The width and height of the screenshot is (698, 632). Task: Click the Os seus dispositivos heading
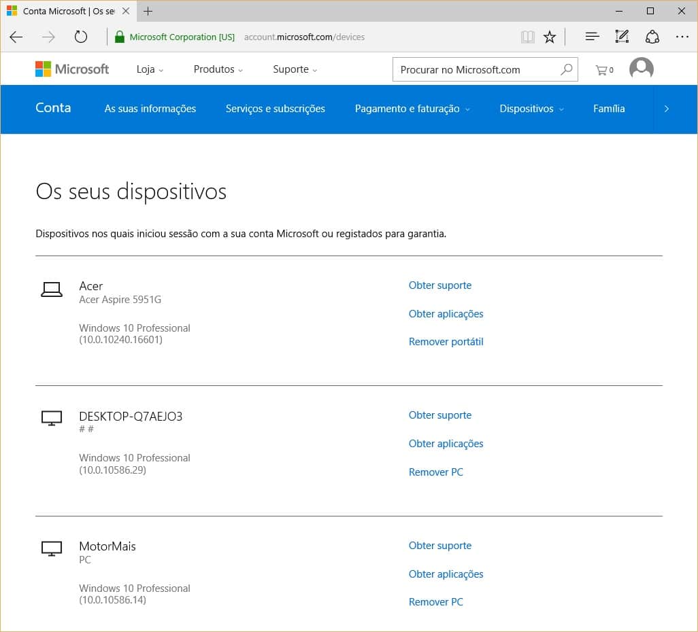[x=131, y=192]
